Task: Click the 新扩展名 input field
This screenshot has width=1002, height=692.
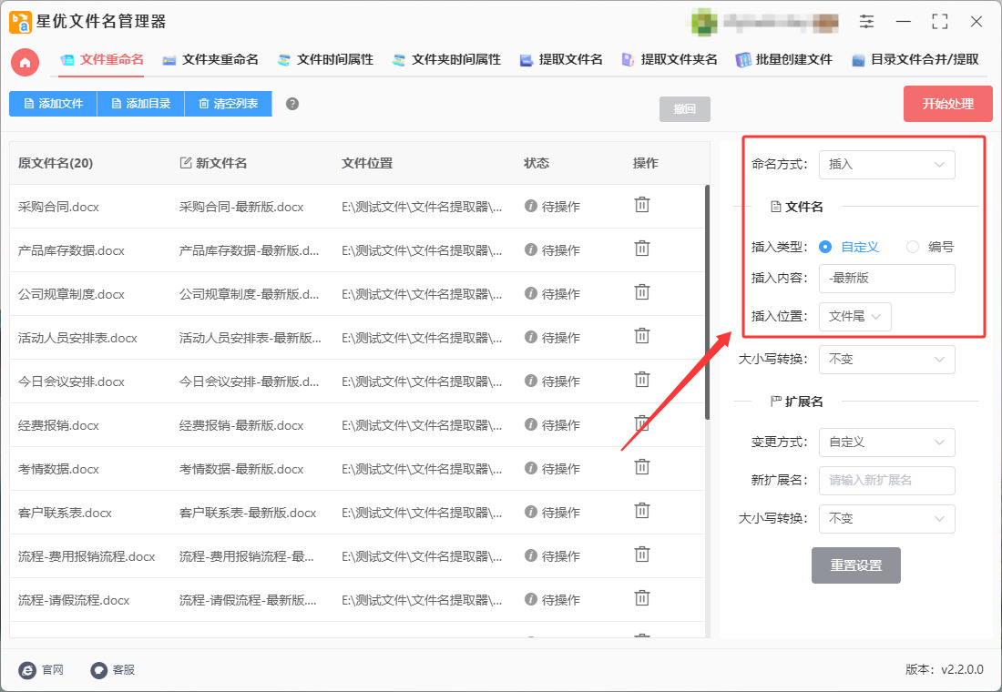Action: (887, 481)
